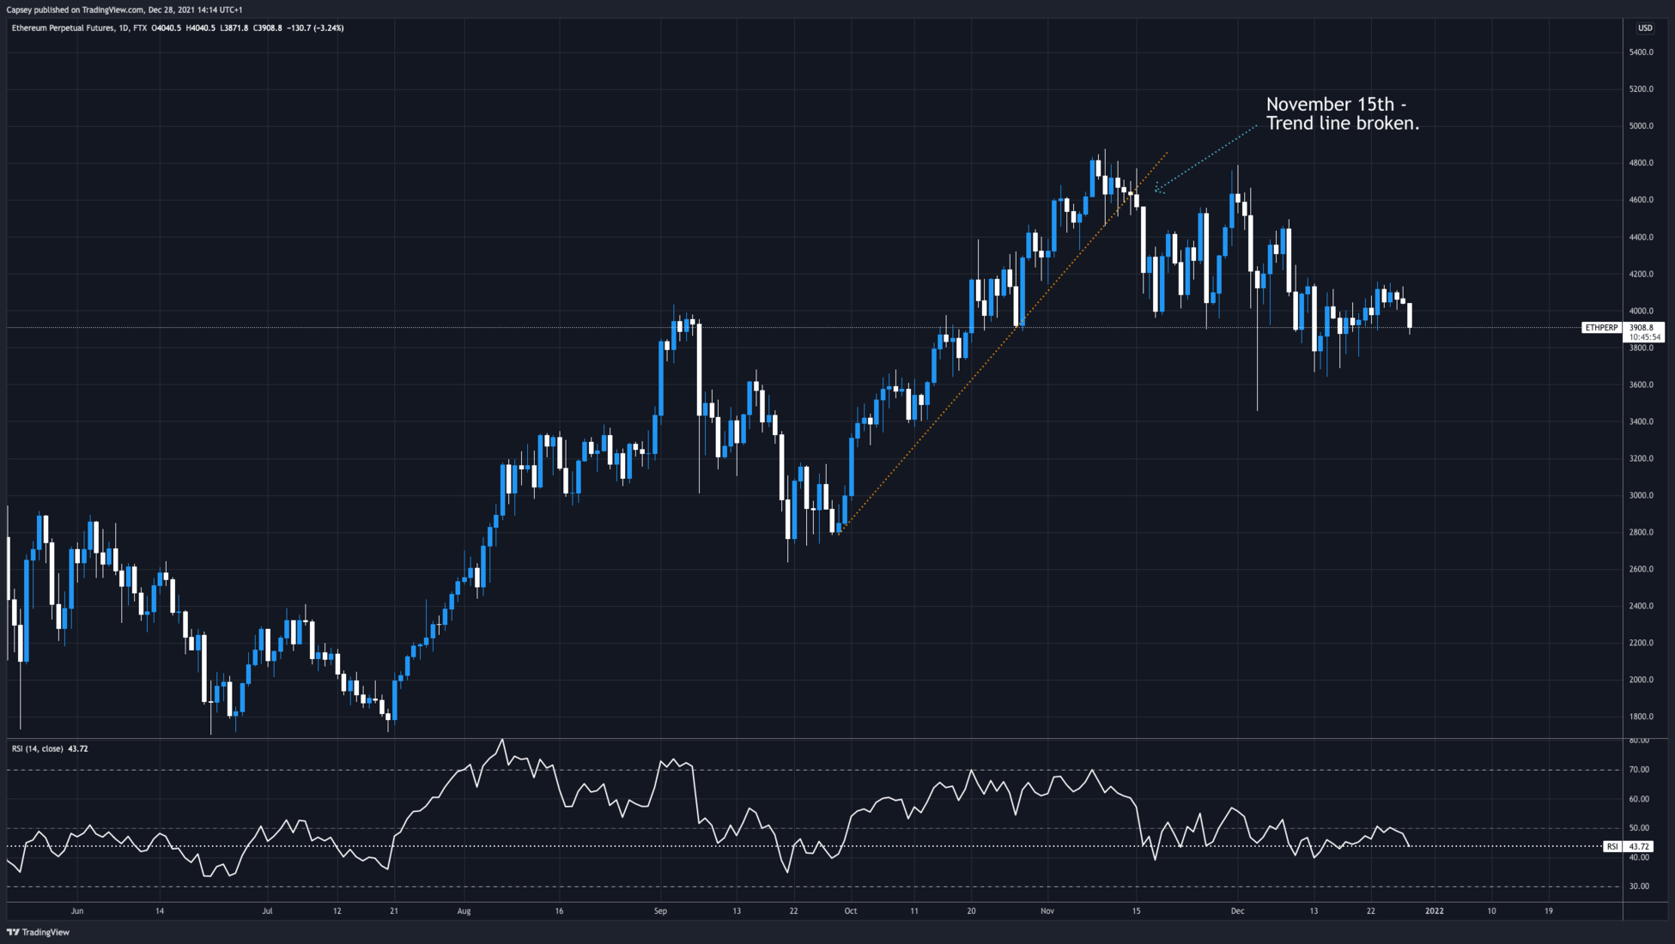Click the Nov label on time axis

click(x=1047, y=911)
